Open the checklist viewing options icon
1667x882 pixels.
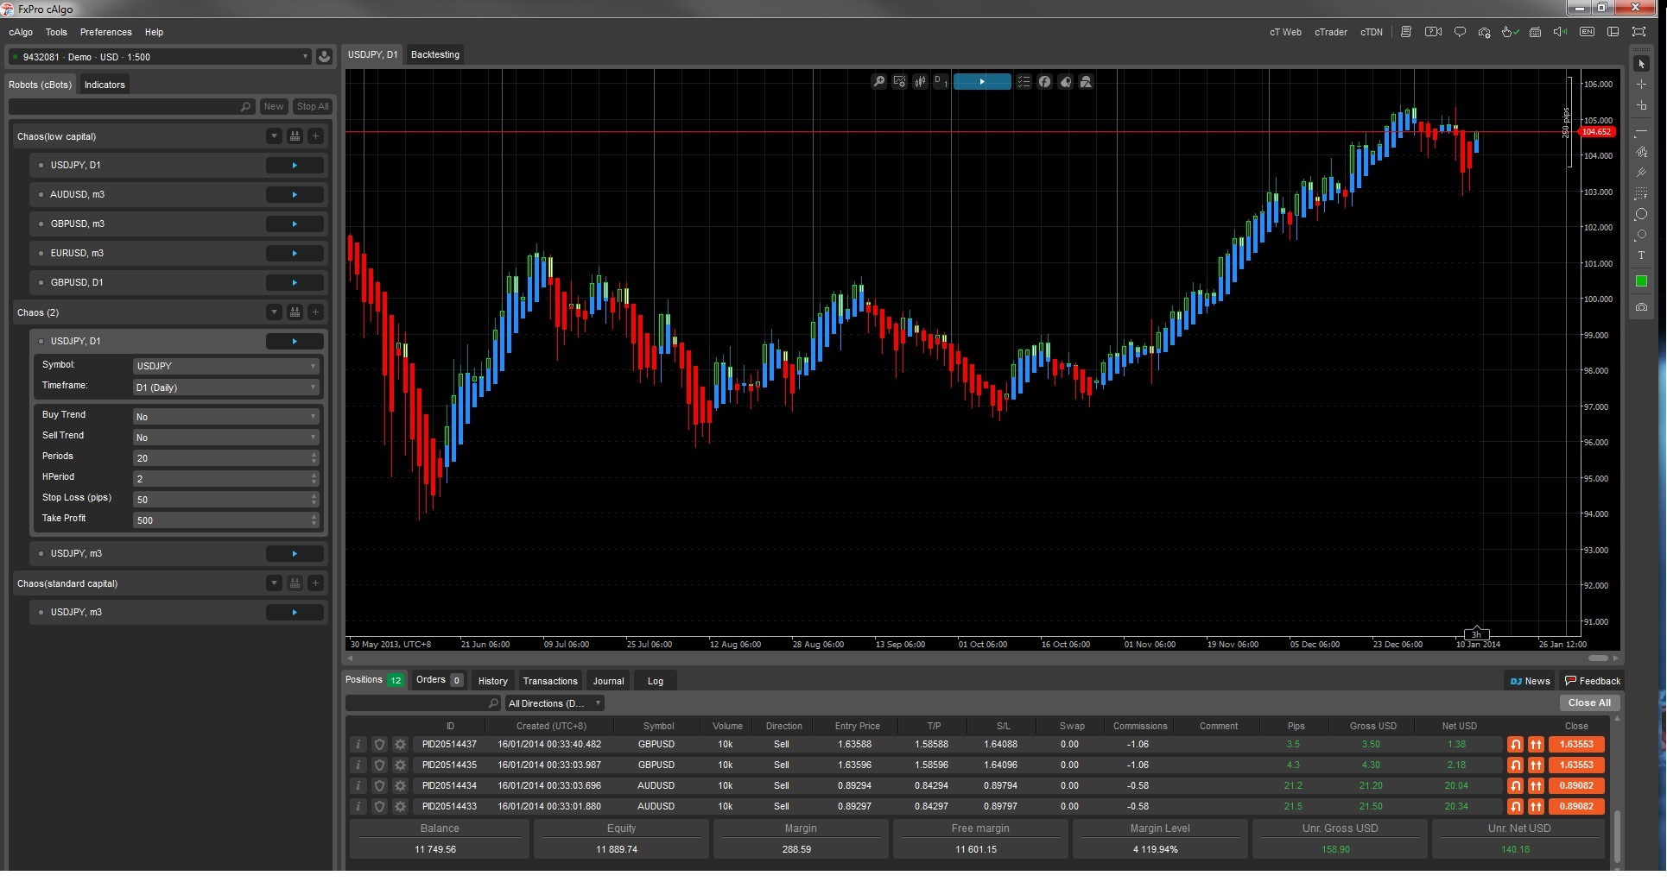click(1024, 82)
